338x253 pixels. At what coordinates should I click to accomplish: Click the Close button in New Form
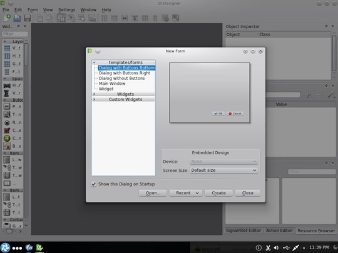click(248, 193)
